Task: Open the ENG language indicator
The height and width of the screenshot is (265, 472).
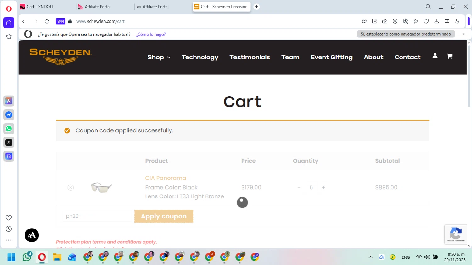Action: [406, 257]
